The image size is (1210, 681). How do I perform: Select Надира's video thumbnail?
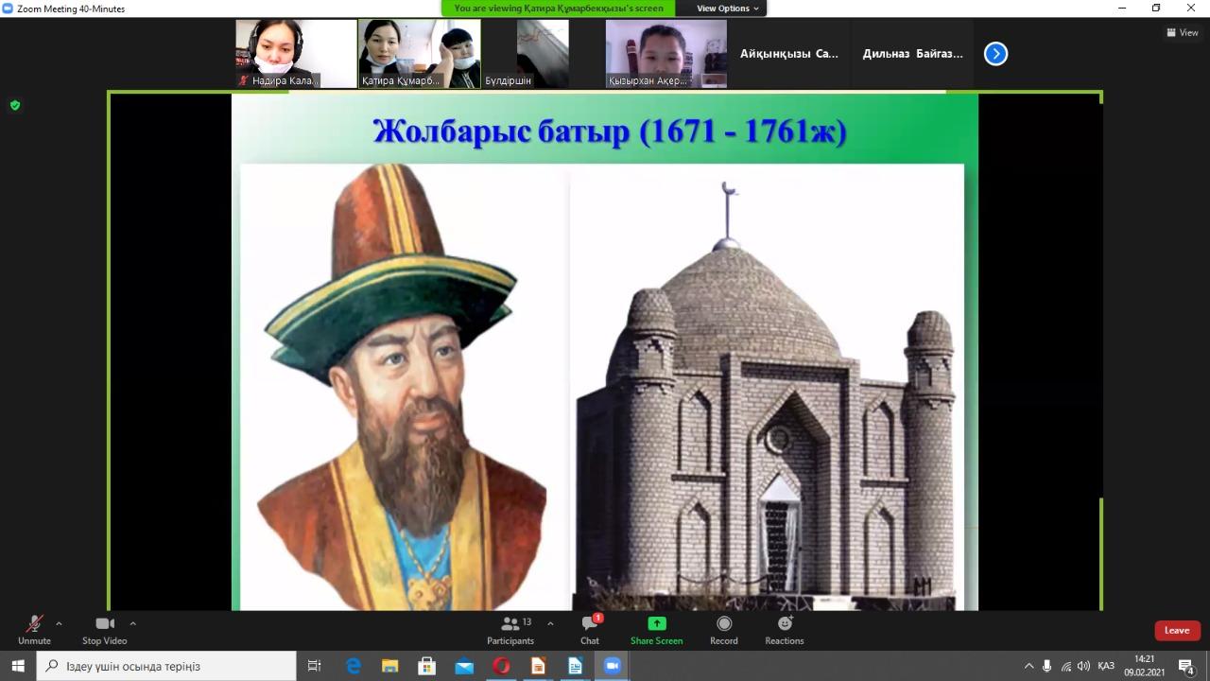296,54
